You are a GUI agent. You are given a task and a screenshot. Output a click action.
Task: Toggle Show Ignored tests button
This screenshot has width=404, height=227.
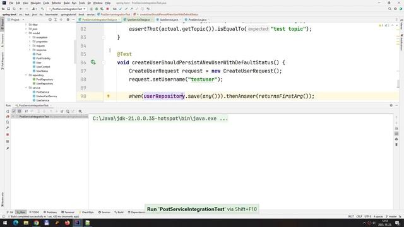[x=20, y=111]
